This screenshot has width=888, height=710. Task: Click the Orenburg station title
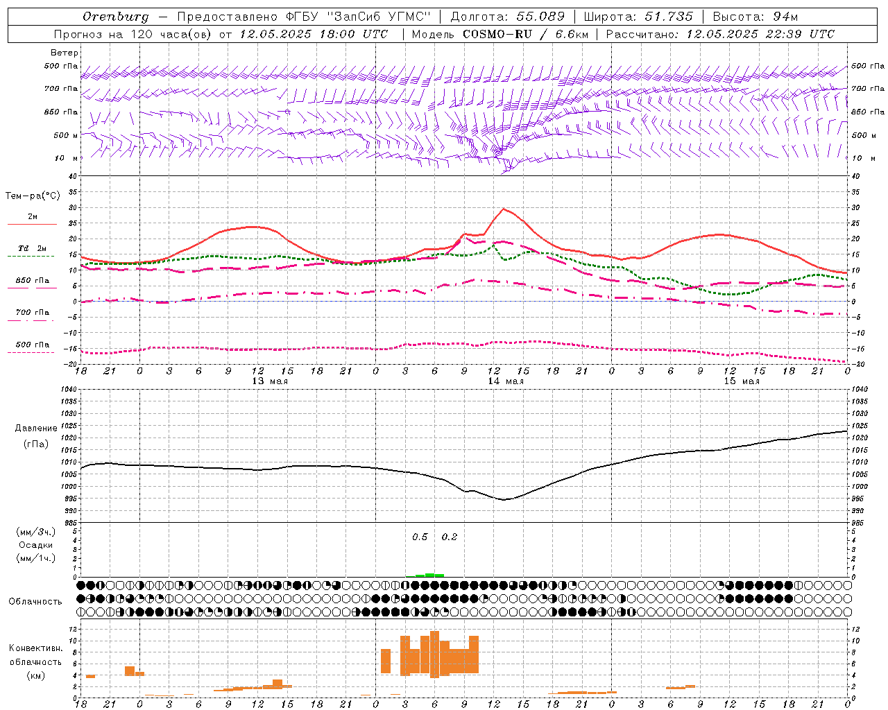pos(116,16)
